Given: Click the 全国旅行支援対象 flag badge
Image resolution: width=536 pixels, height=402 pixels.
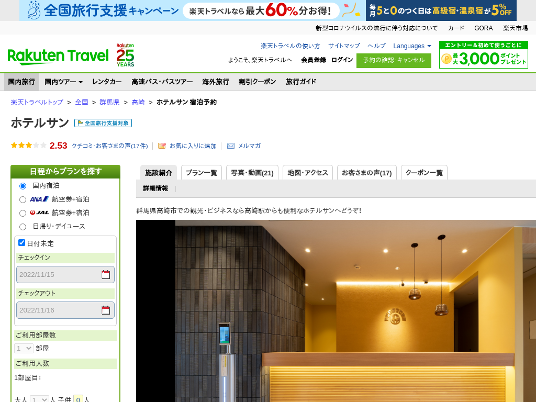Looking at the screenshot, I should point(103,123).
